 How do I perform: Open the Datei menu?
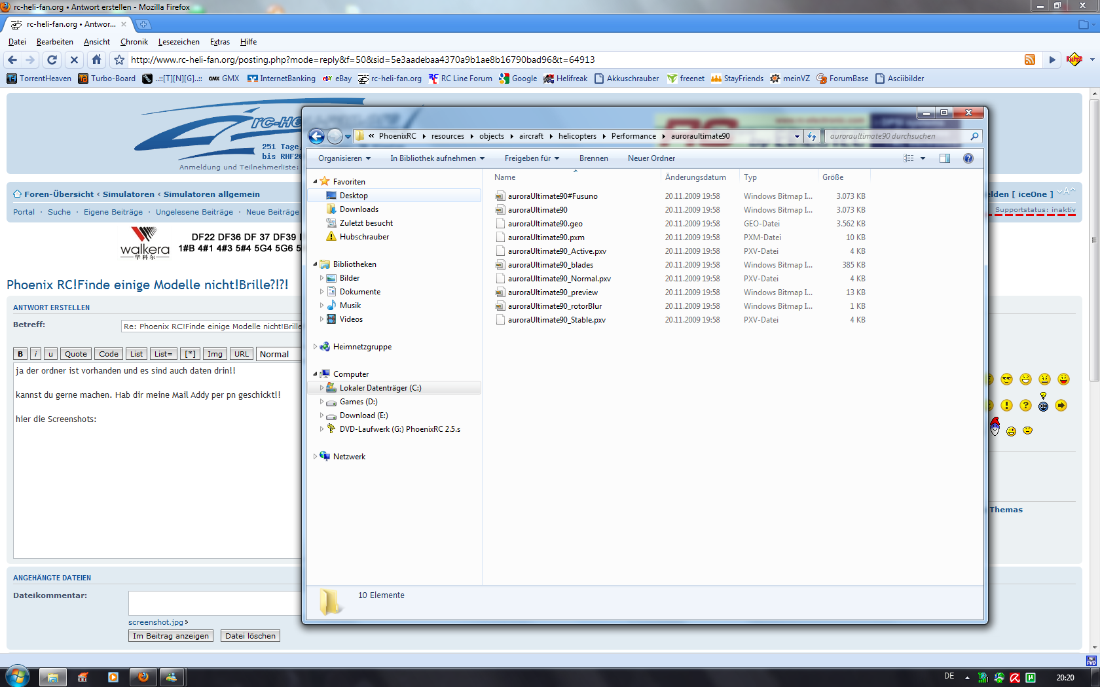tap(17, 42)
